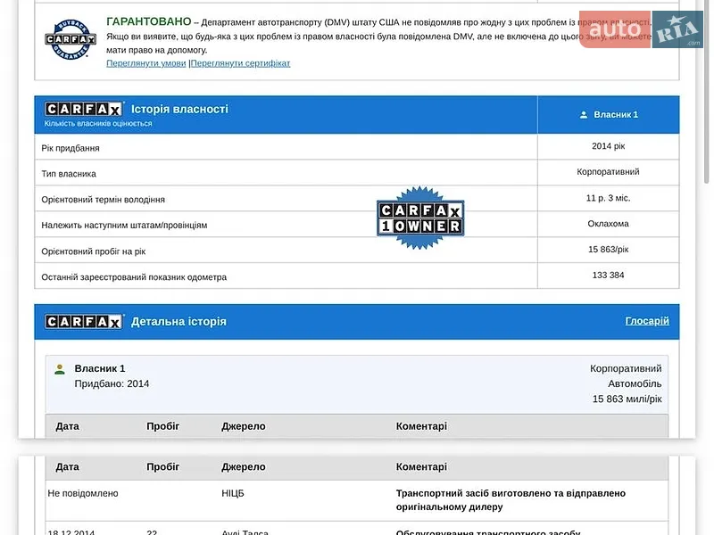The image size is (714, 535).
Task: Select the 15 863/рік value
Action: 609,250
